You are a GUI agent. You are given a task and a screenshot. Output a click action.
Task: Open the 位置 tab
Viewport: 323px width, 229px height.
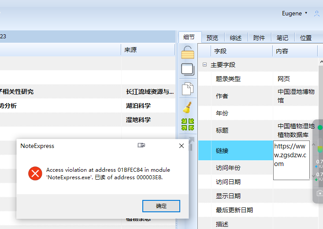[306, 38]
